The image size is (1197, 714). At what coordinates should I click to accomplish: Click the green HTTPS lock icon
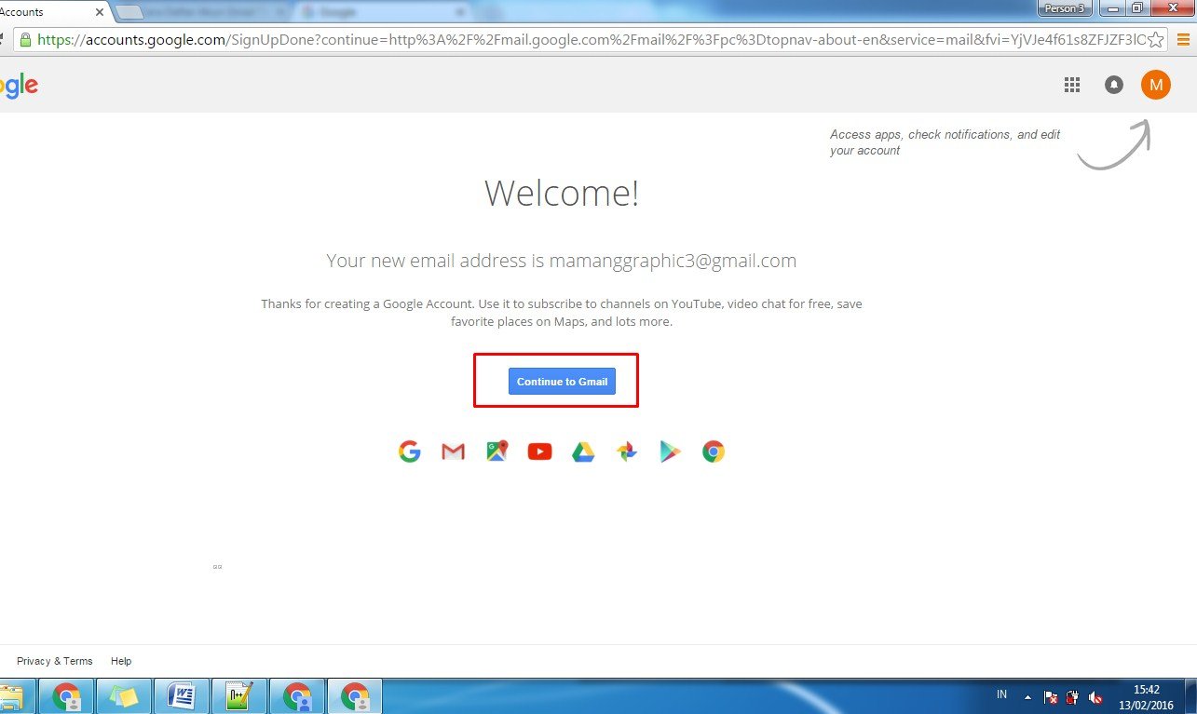coord(25,40)
